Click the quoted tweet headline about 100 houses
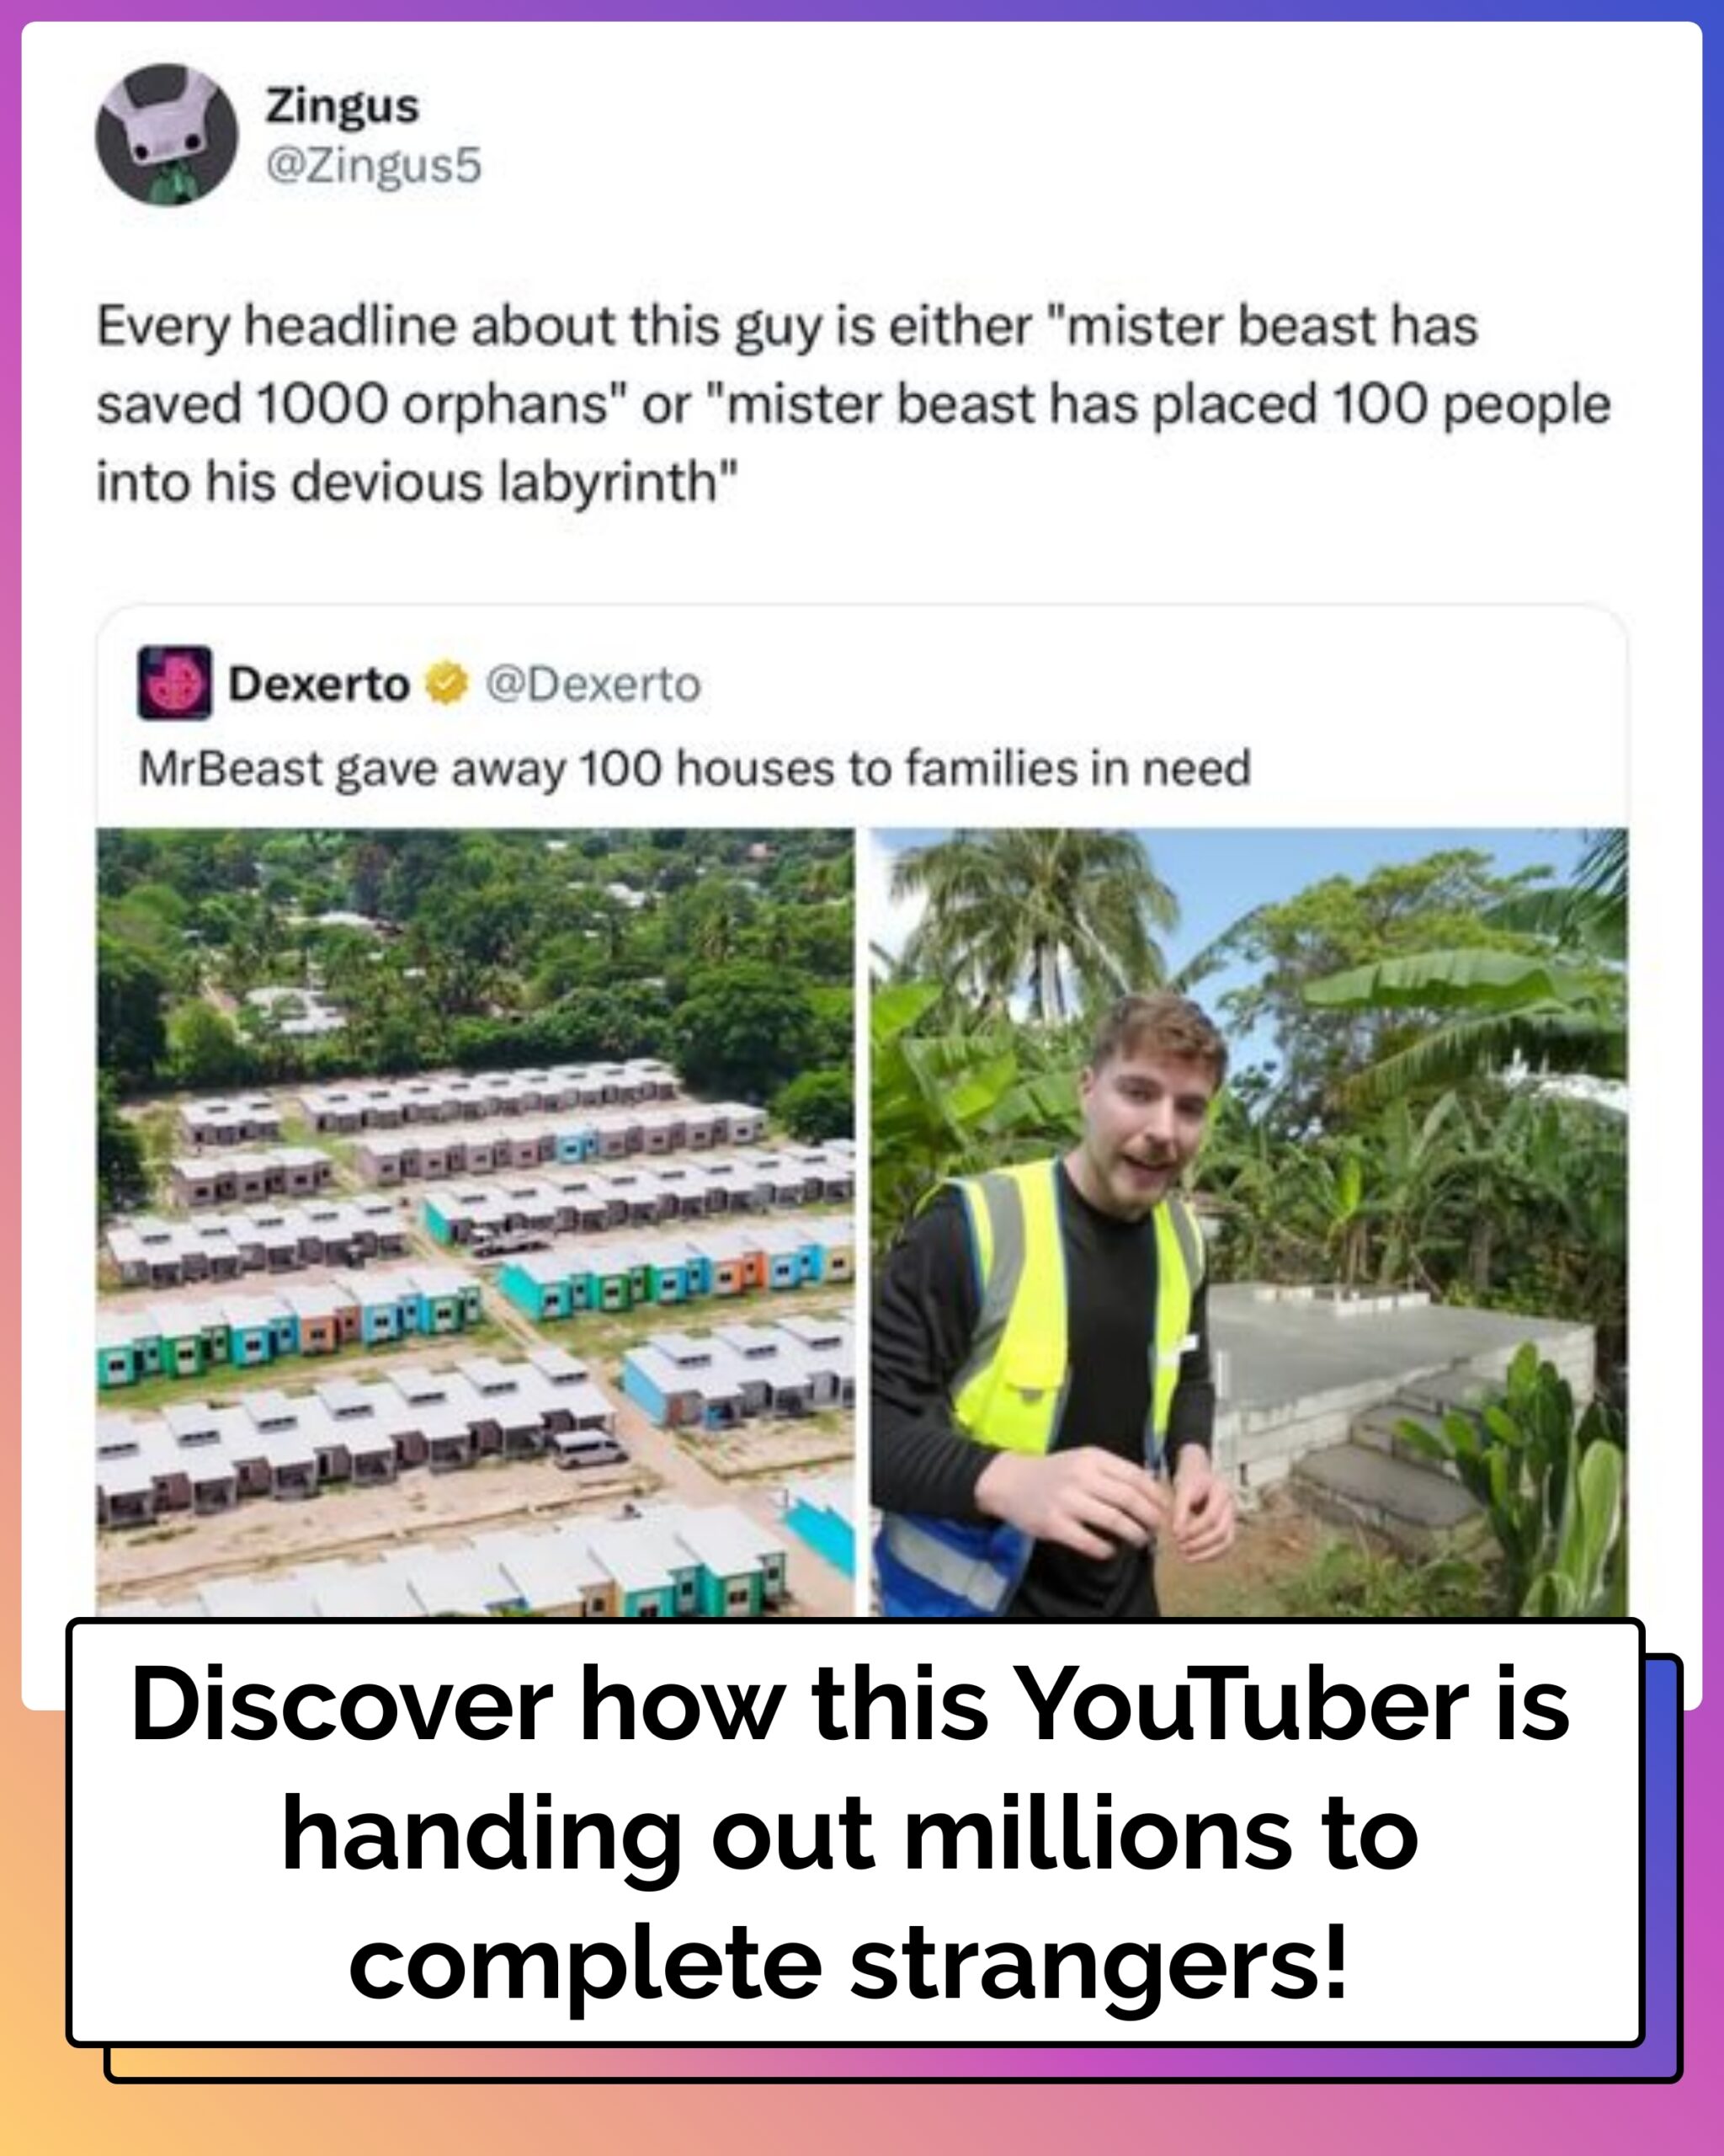Screen dimensions: 1724x2156 (x=694, y=769)
